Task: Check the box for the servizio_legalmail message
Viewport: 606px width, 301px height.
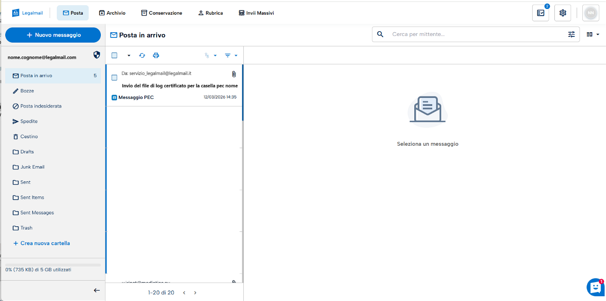Action: pyautogui.click(x=114, y=78)
